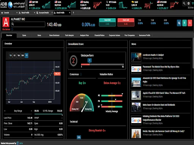Screen dimensions: 194x145
Task: Open the DJIA ticker tile
Action: click(x=65, y=5)
